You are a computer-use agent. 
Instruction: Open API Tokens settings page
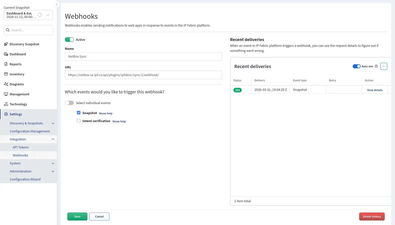coord(21,147)
